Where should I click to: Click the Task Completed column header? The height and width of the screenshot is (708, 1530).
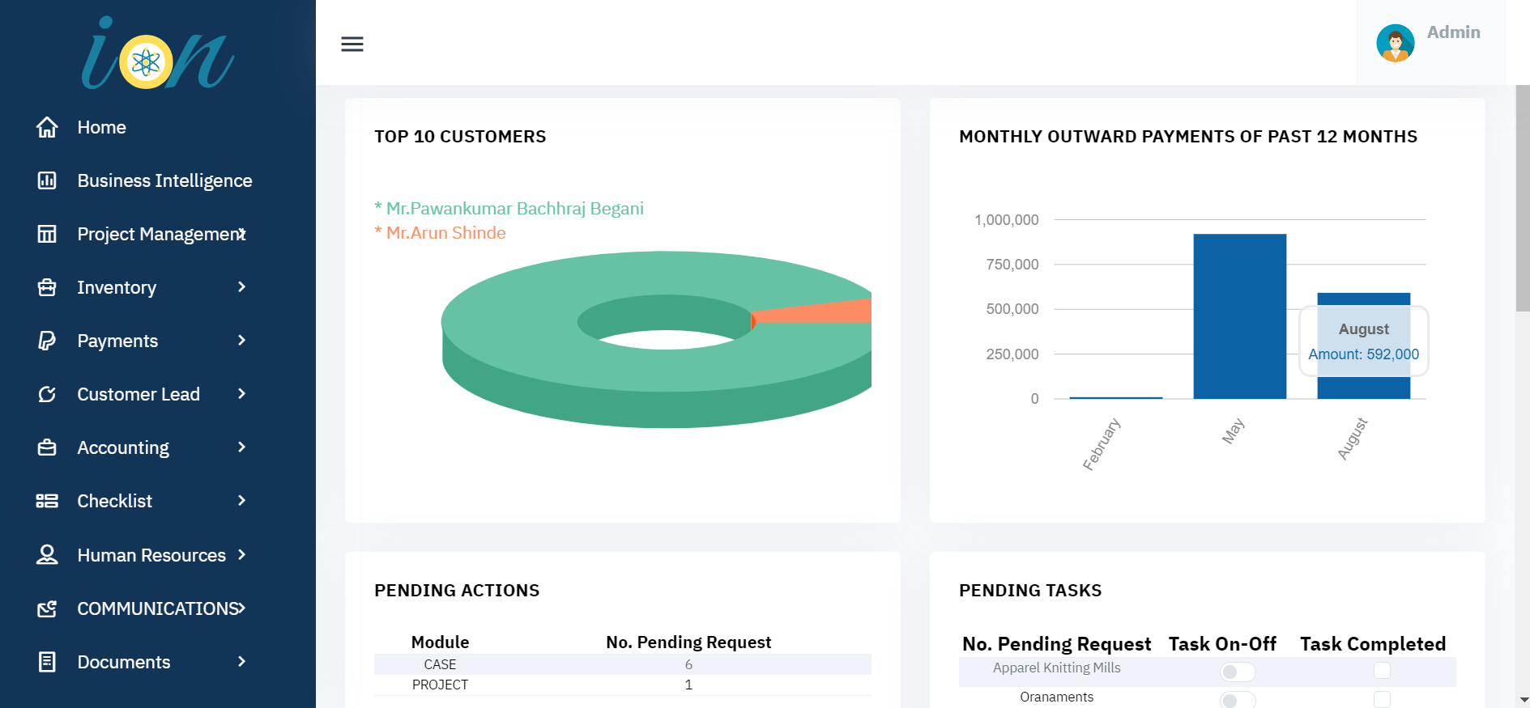(1373, 644)
